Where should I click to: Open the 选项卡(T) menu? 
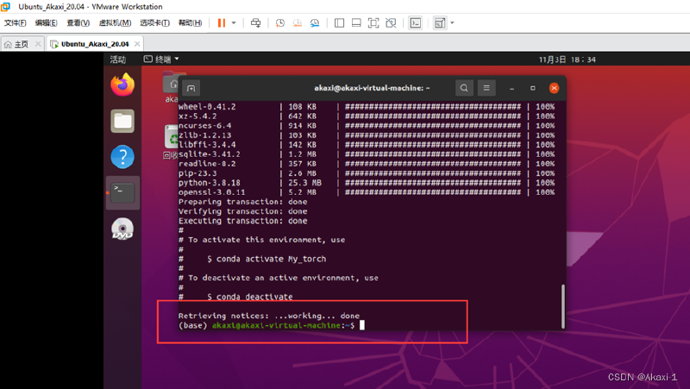click(x=155, y=23)
